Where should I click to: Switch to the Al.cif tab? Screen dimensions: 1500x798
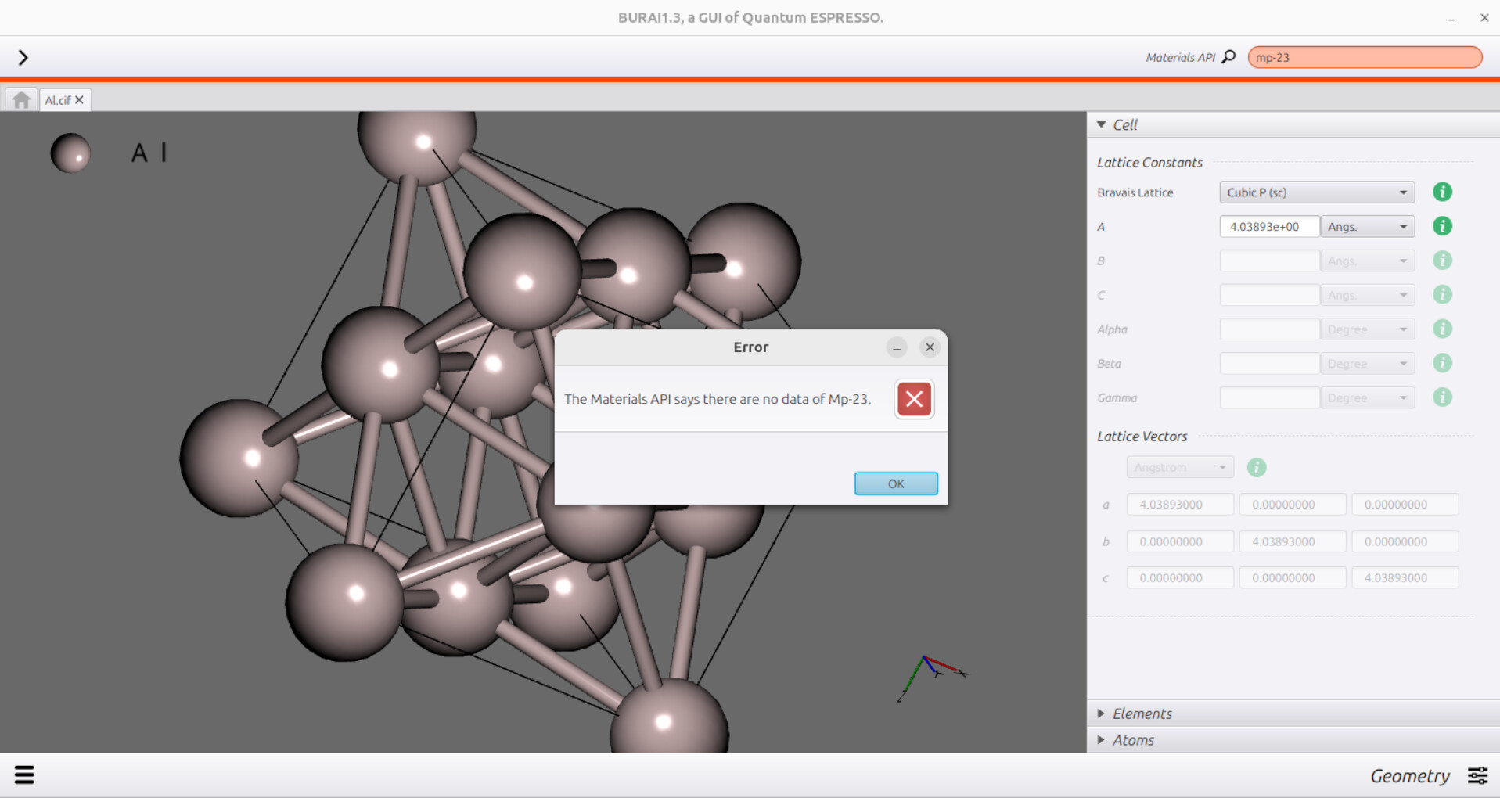point(57,100)
